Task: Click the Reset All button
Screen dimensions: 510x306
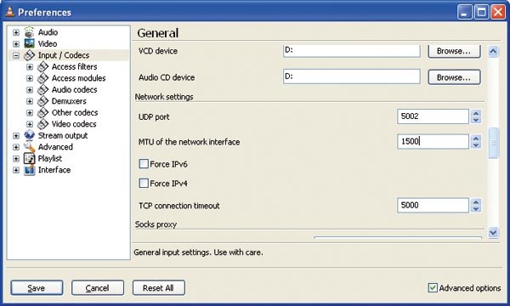Action: 159,288
